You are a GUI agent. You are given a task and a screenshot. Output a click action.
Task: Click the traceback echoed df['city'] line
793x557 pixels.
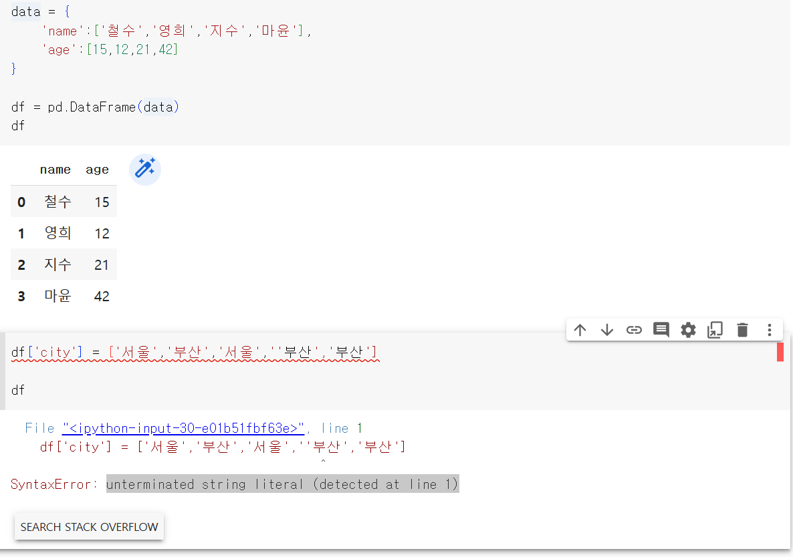223,447
